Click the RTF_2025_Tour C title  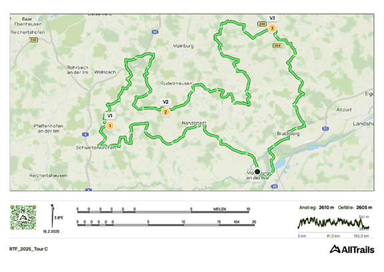29,249
